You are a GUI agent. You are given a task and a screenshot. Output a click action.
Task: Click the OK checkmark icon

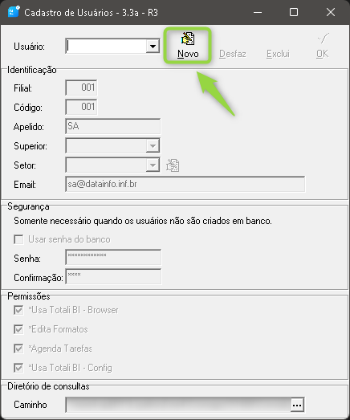click(x=324, y=39)
